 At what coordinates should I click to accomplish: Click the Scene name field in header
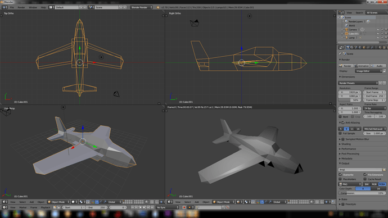[107, 7]
